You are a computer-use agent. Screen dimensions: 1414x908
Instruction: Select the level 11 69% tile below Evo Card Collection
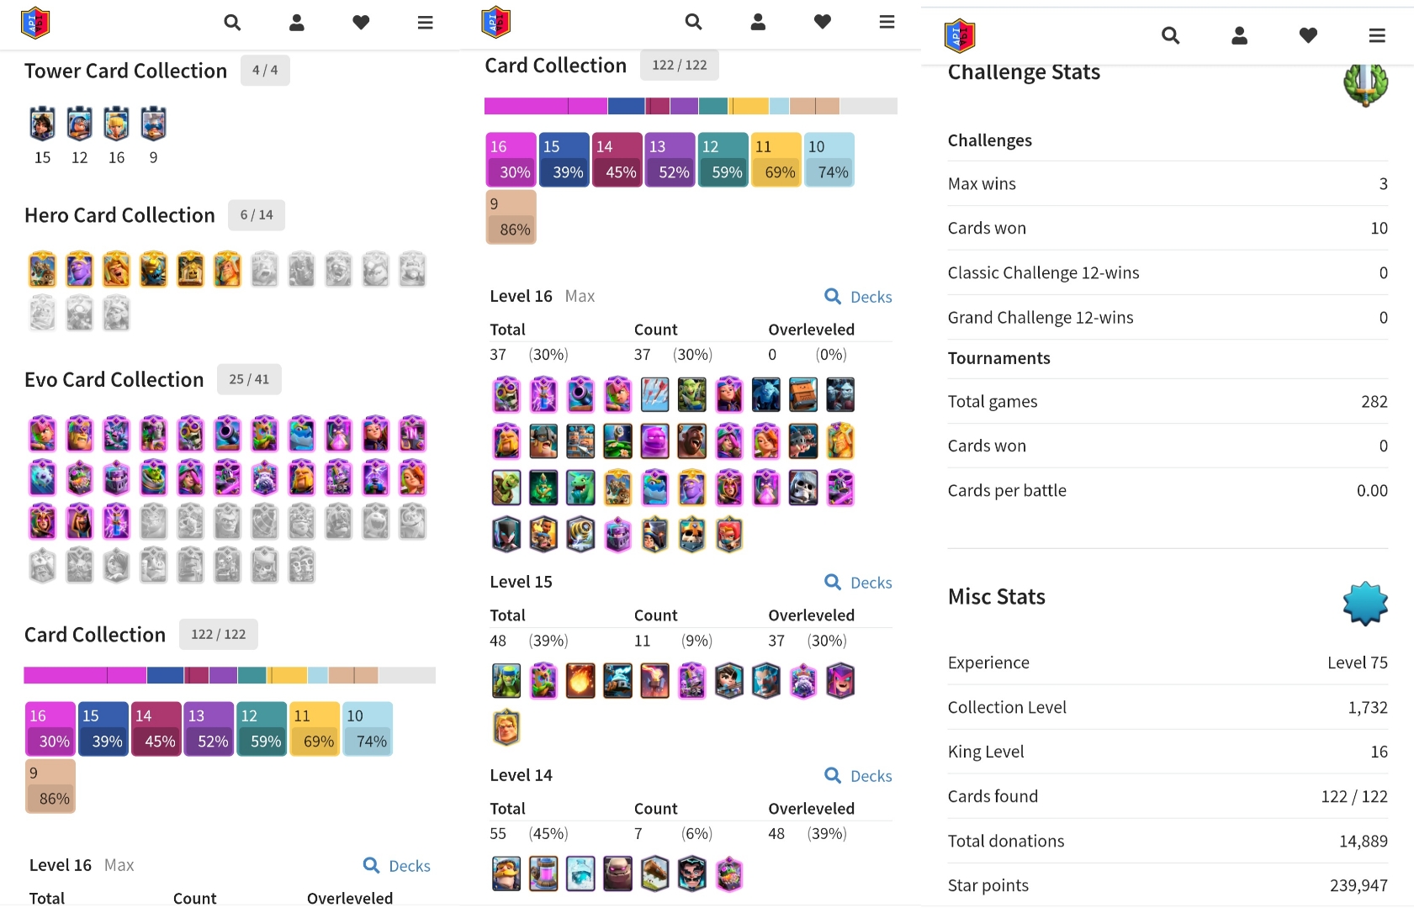(x=315, y=729)
